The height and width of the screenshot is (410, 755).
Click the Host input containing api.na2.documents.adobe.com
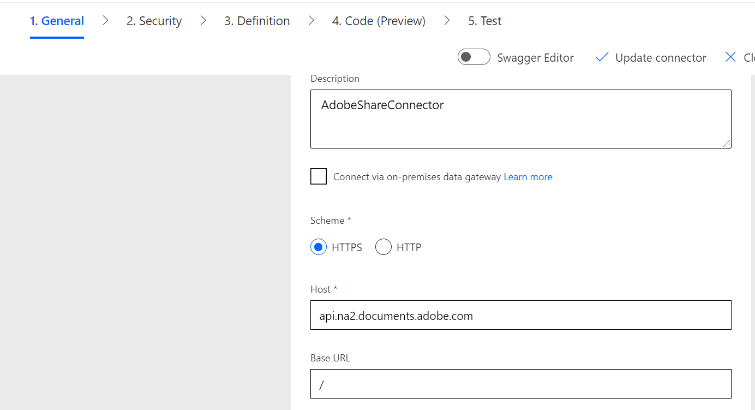520,315
